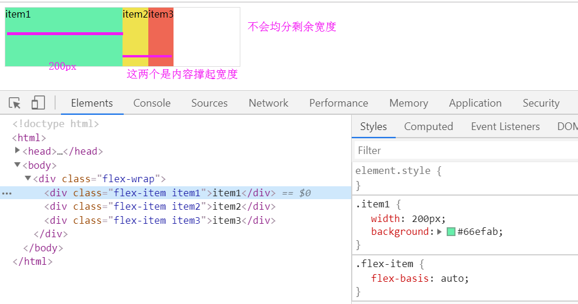Expand the background property value arrow
Screen dimensions: 578x304
point(440,231)
